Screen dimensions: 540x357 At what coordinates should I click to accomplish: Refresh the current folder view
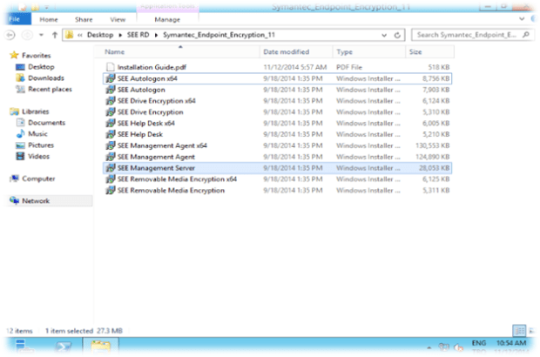tap(399, 36)
